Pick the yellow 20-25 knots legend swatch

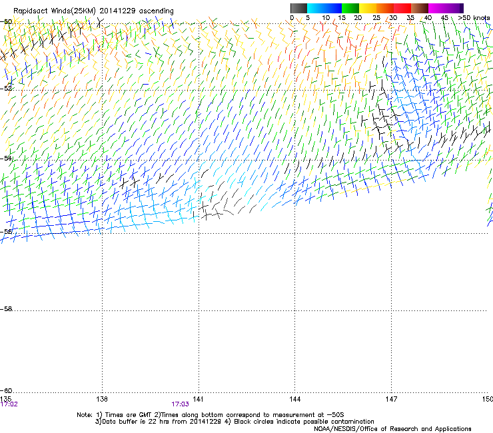(368, 8)
